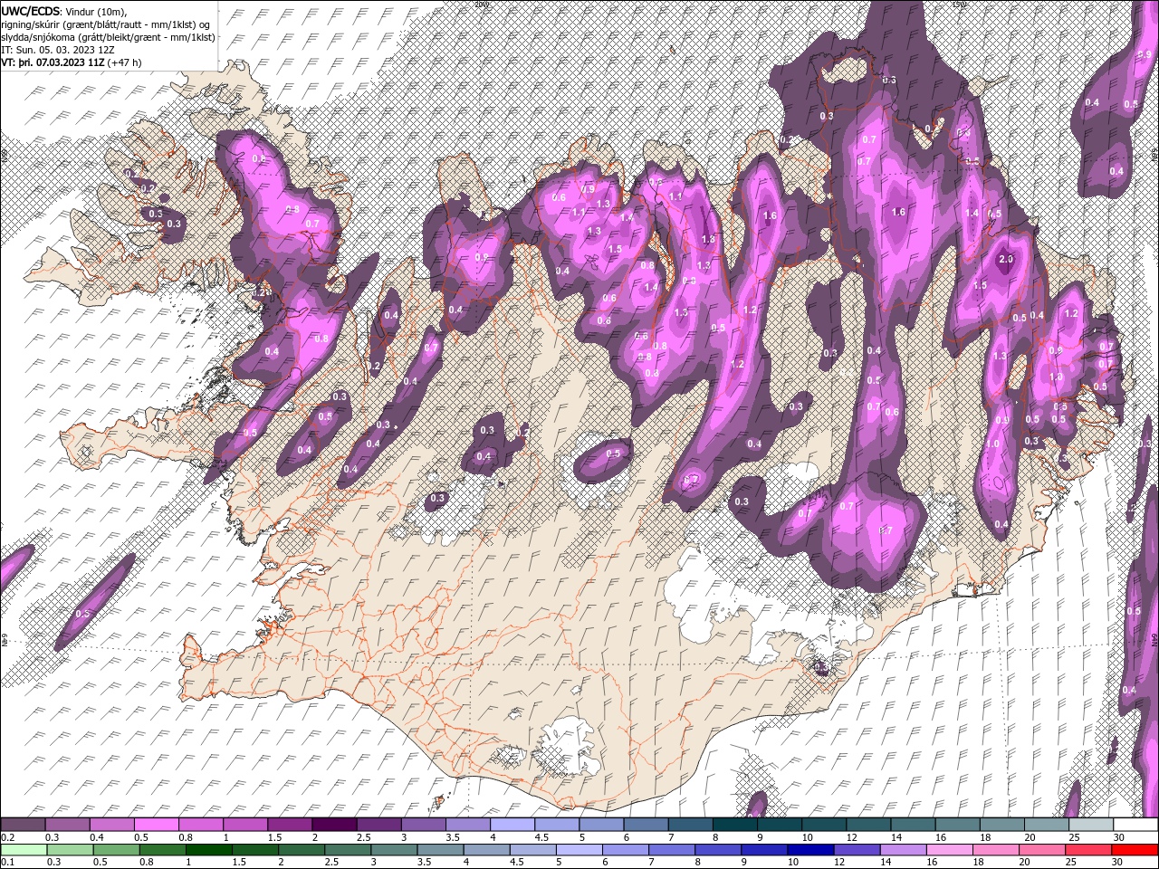Viewport: 1159px width, 869px height.
Task: Pick the rain scale swatch between 3 and 3.5
Action: click(x=395, y=850)
